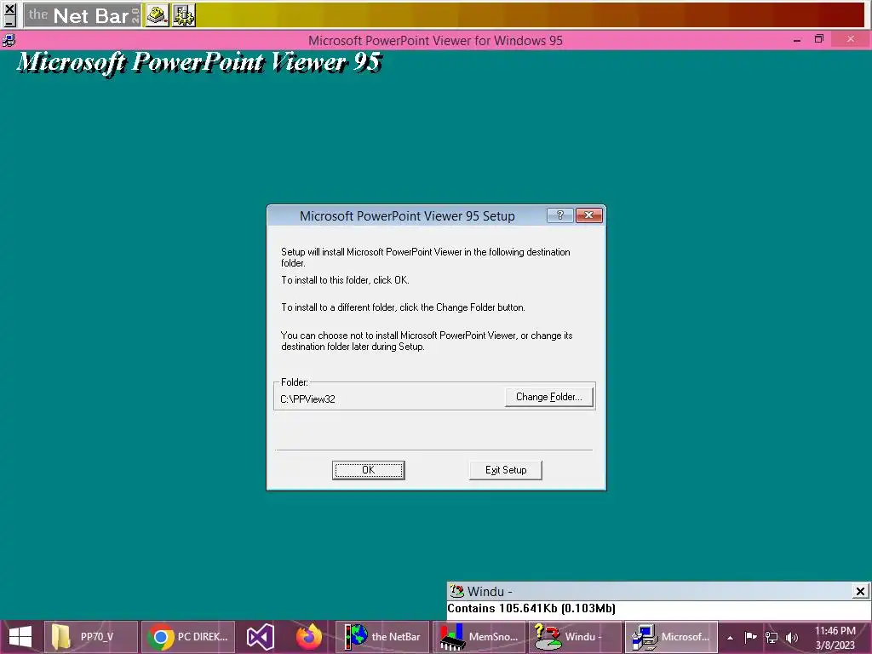The height and width of the screenshot is (654, 872).
Task: Open Firefox from the taskbar
Action: coord(308,637)
